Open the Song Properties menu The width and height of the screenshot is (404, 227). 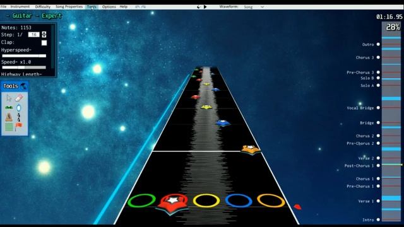click(x=69, y=7)
